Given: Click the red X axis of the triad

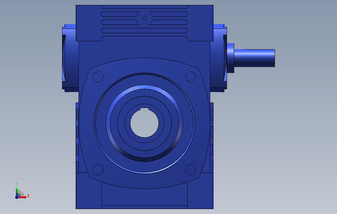Looking at the screenshot, I should tap(22, 197).
